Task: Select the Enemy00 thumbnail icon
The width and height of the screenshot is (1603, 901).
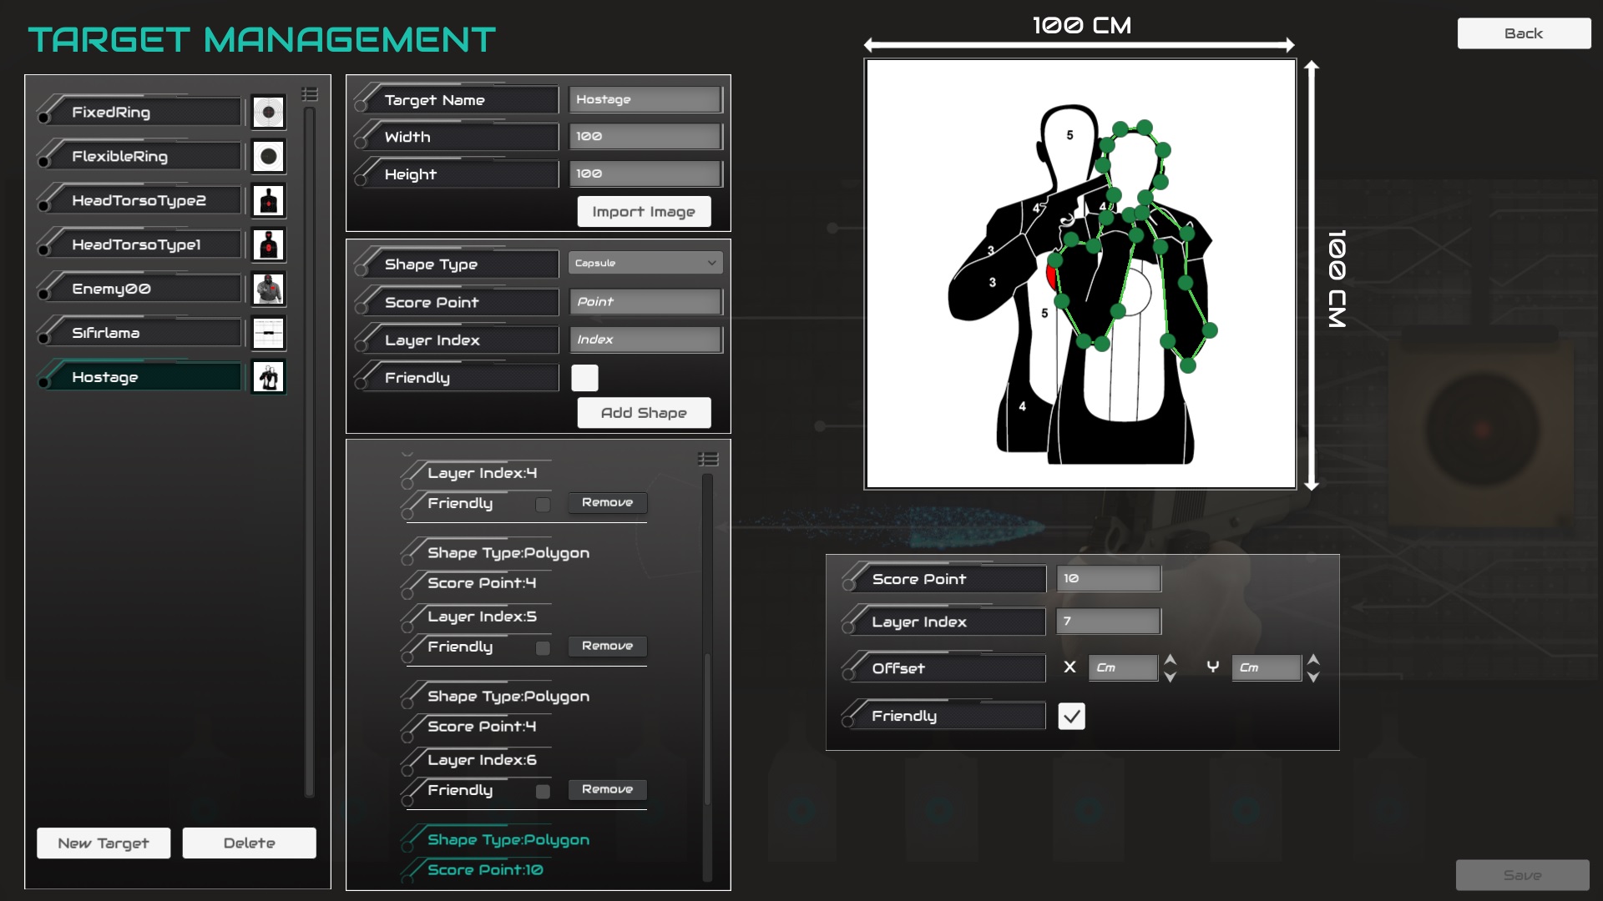Action: pos(268,289)
